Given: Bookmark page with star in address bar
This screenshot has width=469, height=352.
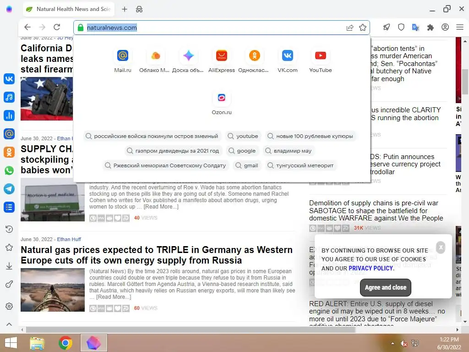Looking at the screenshot, I should (363, 27).
